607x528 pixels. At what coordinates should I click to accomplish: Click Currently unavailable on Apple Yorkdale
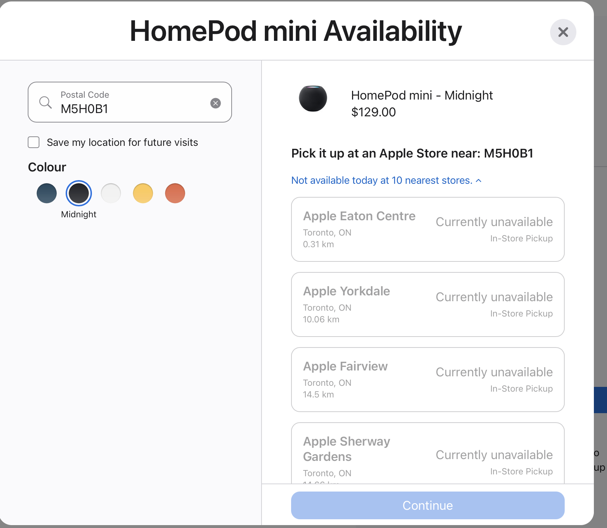[494, 297]
